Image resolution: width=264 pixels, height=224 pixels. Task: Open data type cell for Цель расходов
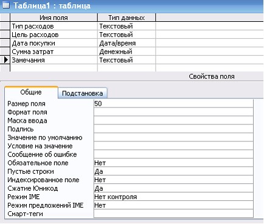[127, 35]
